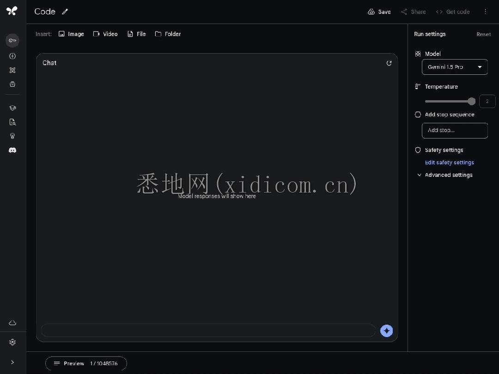Screen dimensions: 499x374
Task: Click the create new prompt plus icon
Action: click(12, 56)
